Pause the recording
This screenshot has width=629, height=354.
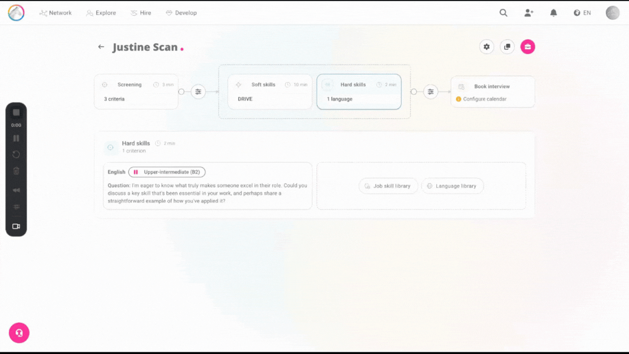(x=16, y=139)
